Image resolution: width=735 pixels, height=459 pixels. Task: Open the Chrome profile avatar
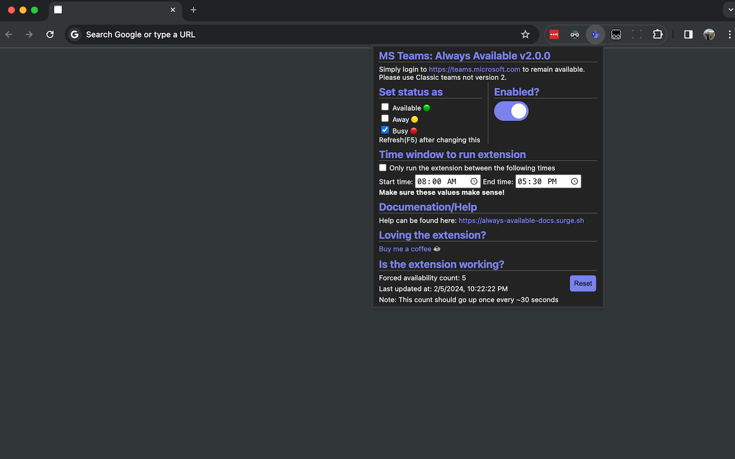click(x=709, y=34)
